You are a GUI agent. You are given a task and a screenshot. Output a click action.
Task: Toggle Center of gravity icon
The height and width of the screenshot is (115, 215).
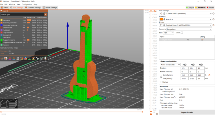point(37,58)
